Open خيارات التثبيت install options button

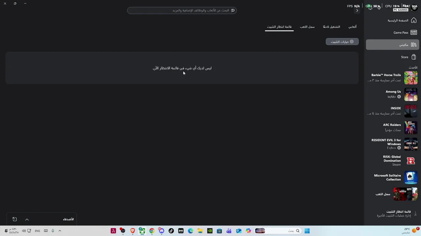tap(342, 42)
